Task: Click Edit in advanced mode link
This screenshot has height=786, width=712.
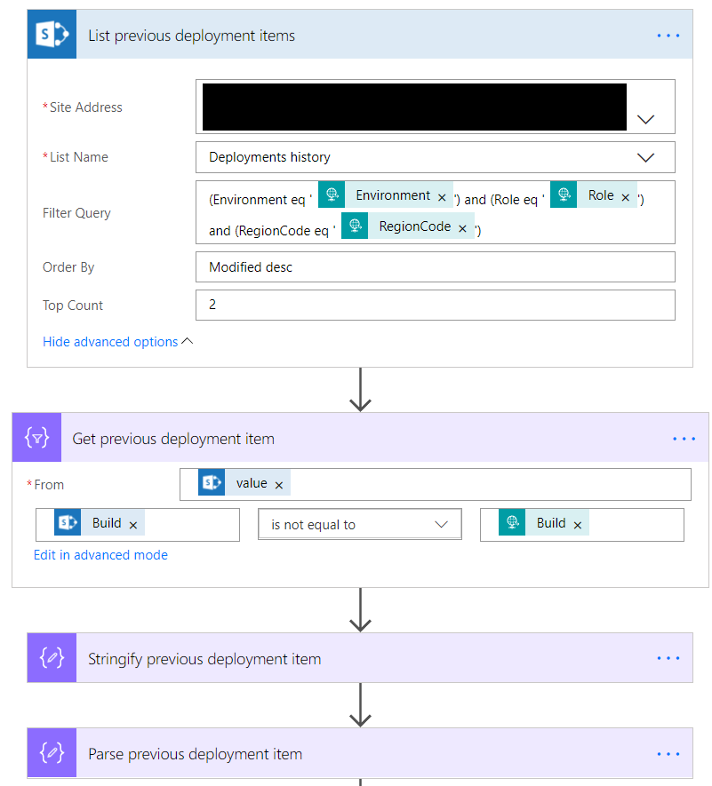Action: (100, 555)
